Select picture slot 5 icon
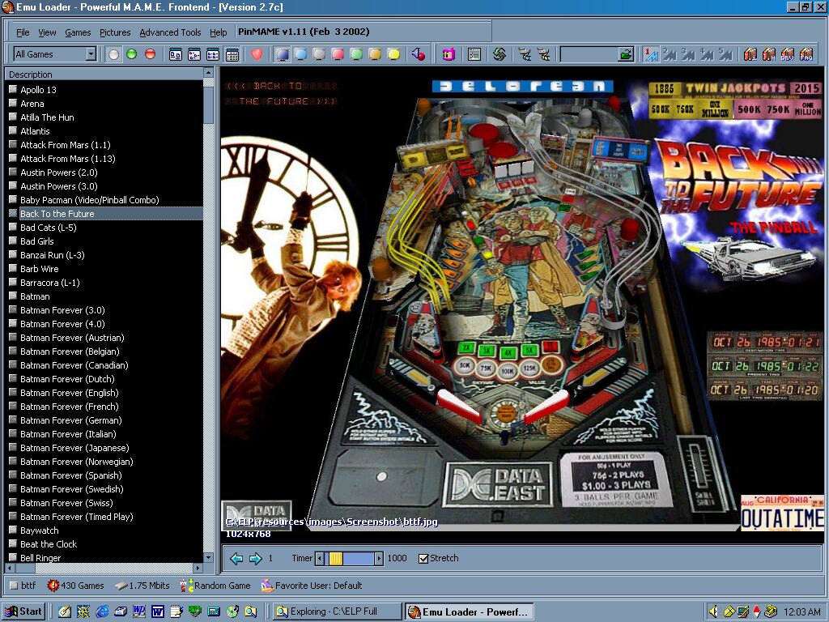This screenshot has width=829, height=622. 725,54
